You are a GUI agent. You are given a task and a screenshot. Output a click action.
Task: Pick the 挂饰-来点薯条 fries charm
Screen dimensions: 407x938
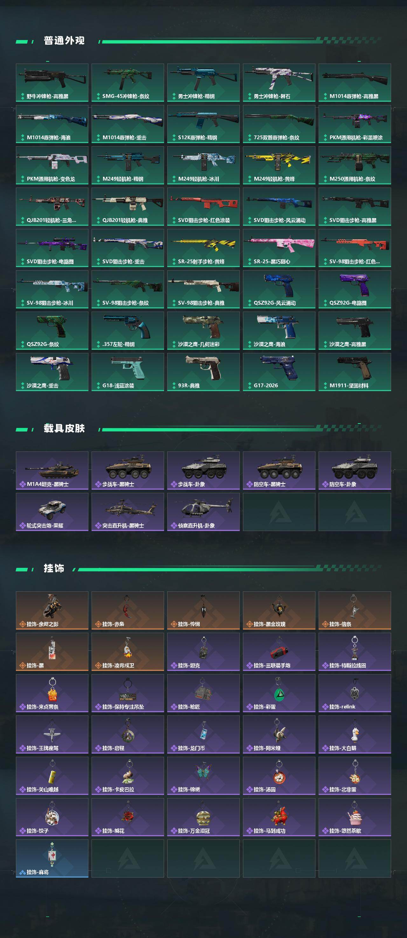(x=52, y=693)
